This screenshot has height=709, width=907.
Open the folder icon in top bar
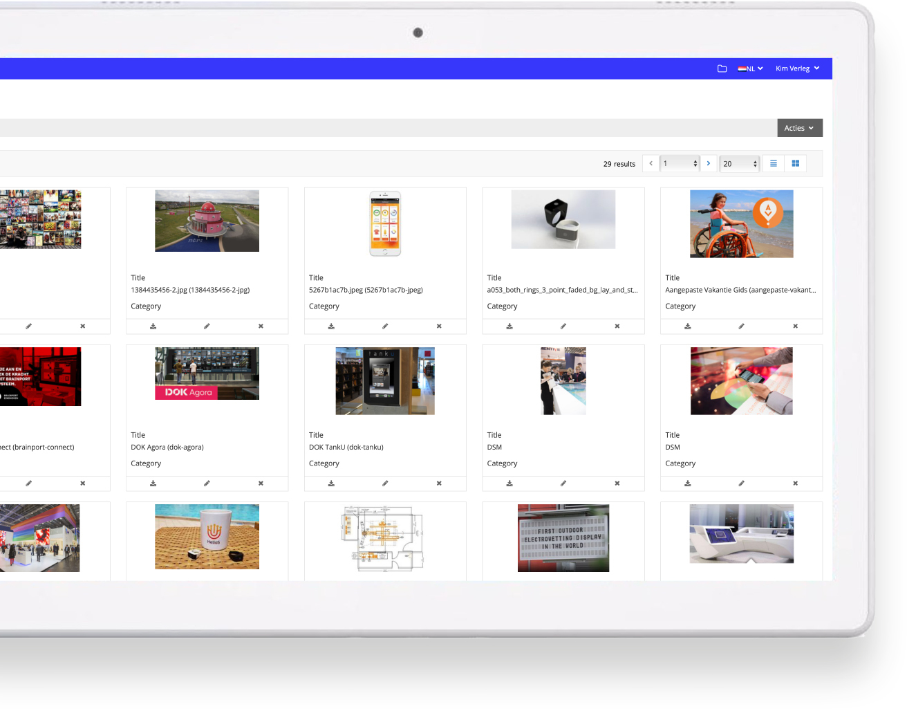pos(722,68)
